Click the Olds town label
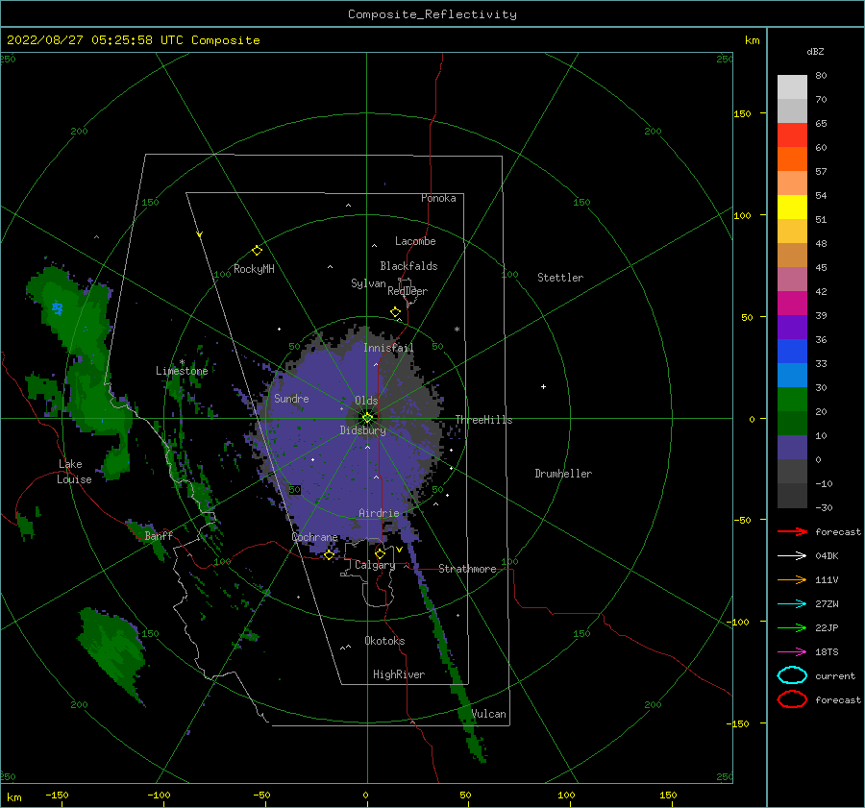 366,401
